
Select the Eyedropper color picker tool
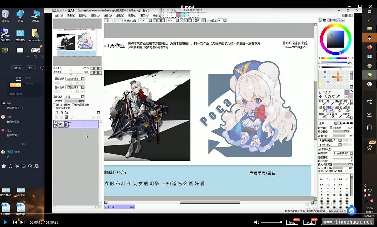pos(338,96)
